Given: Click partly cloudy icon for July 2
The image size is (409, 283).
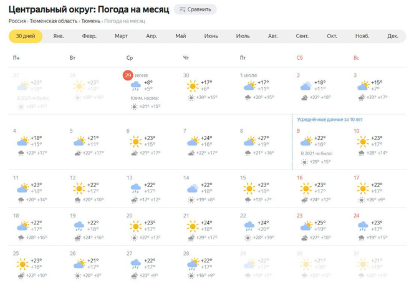Looking at the screenshot, I should point(306,86).
